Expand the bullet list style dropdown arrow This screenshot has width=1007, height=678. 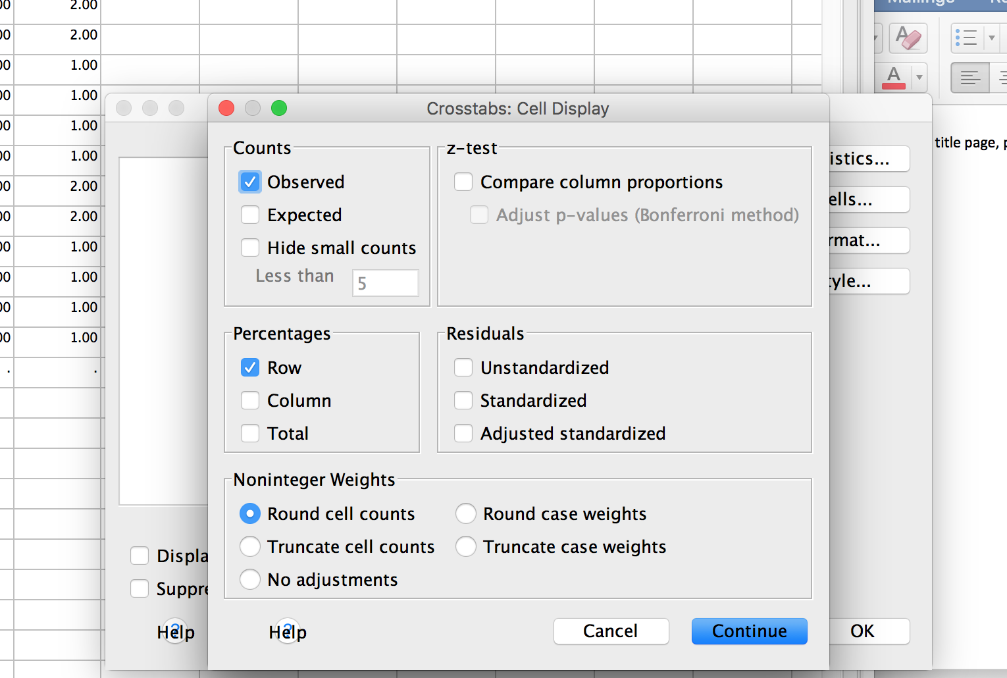tap(992, 38)
